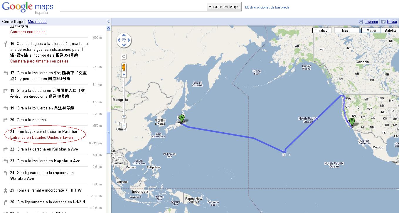Click the zoom in plus button
The width and height of the screenshot is (399, 213).
point(124,75)
